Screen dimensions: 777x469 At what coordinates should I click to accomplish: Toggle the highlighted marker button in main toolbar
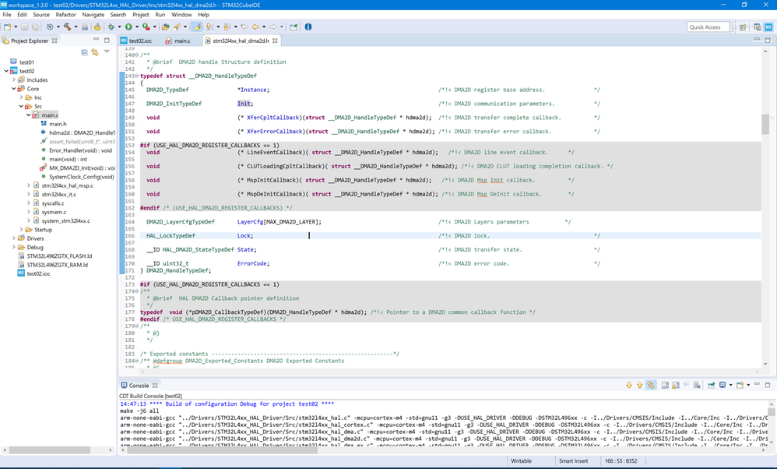click(195, 27)
